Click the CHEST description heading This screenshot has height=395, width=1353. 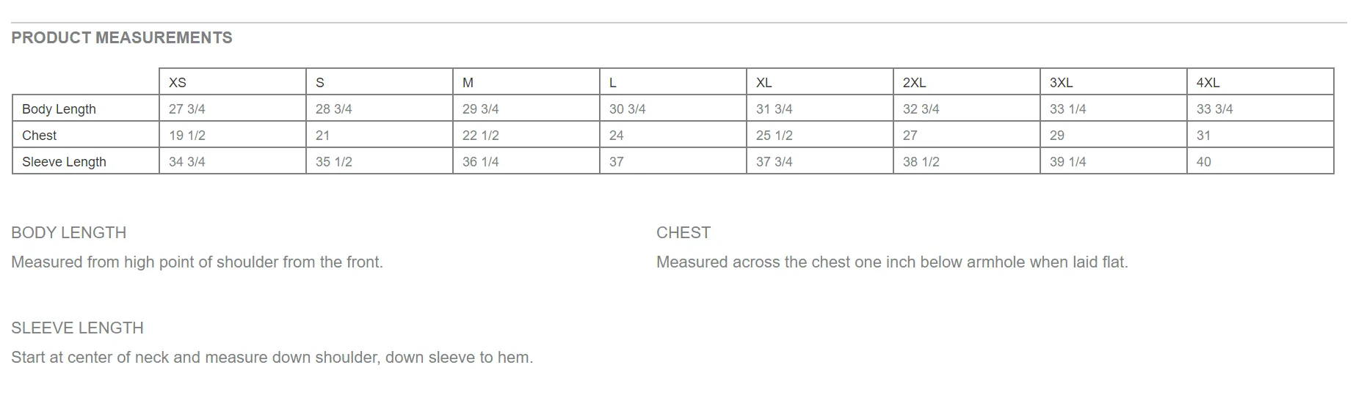pyautogui.click(x=683, y=232)
